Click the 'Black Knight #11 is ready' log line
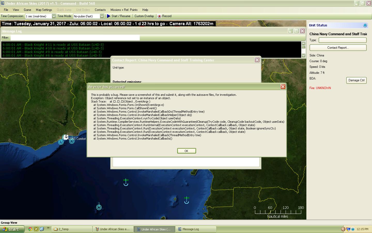 [x=53, y=45]
